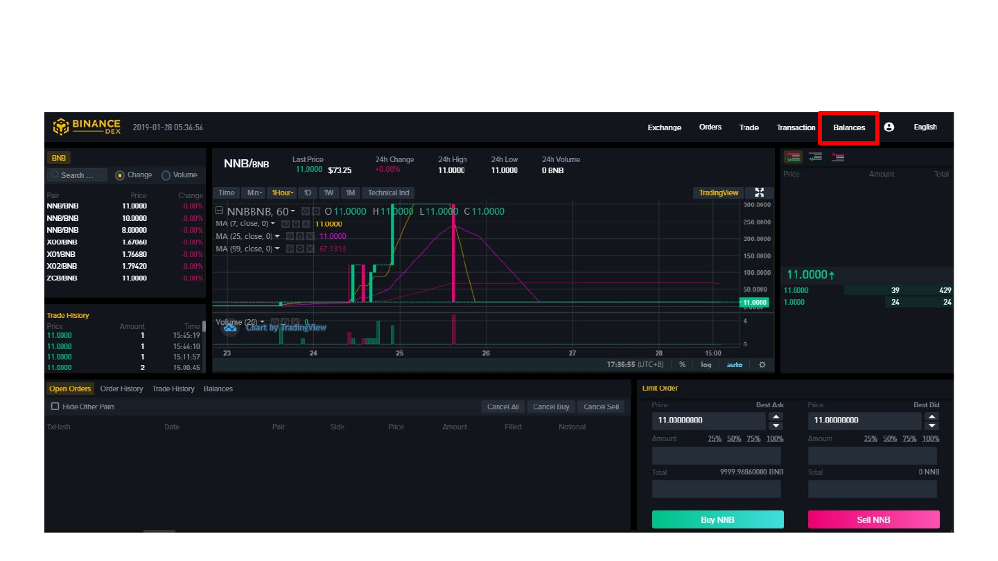Switch to the lower Trade History tab
This screenshot has height=561, width=998.
[173, 389]
